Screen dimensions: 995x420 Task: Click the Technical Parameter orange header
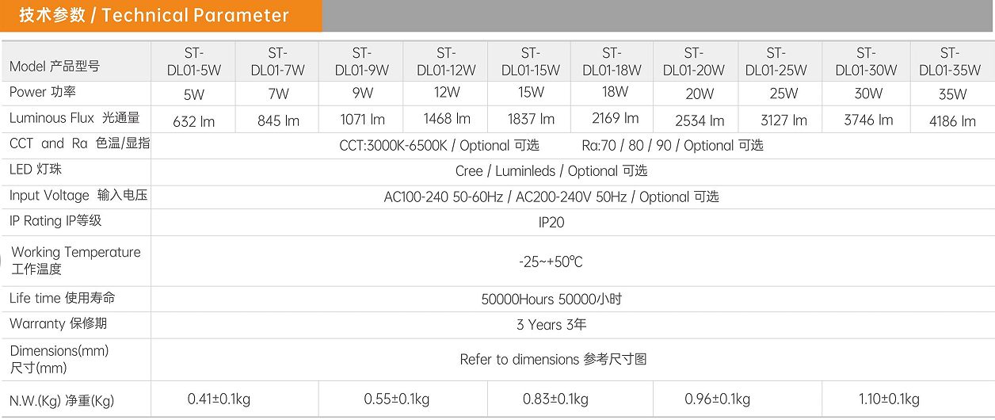(161, 16)
